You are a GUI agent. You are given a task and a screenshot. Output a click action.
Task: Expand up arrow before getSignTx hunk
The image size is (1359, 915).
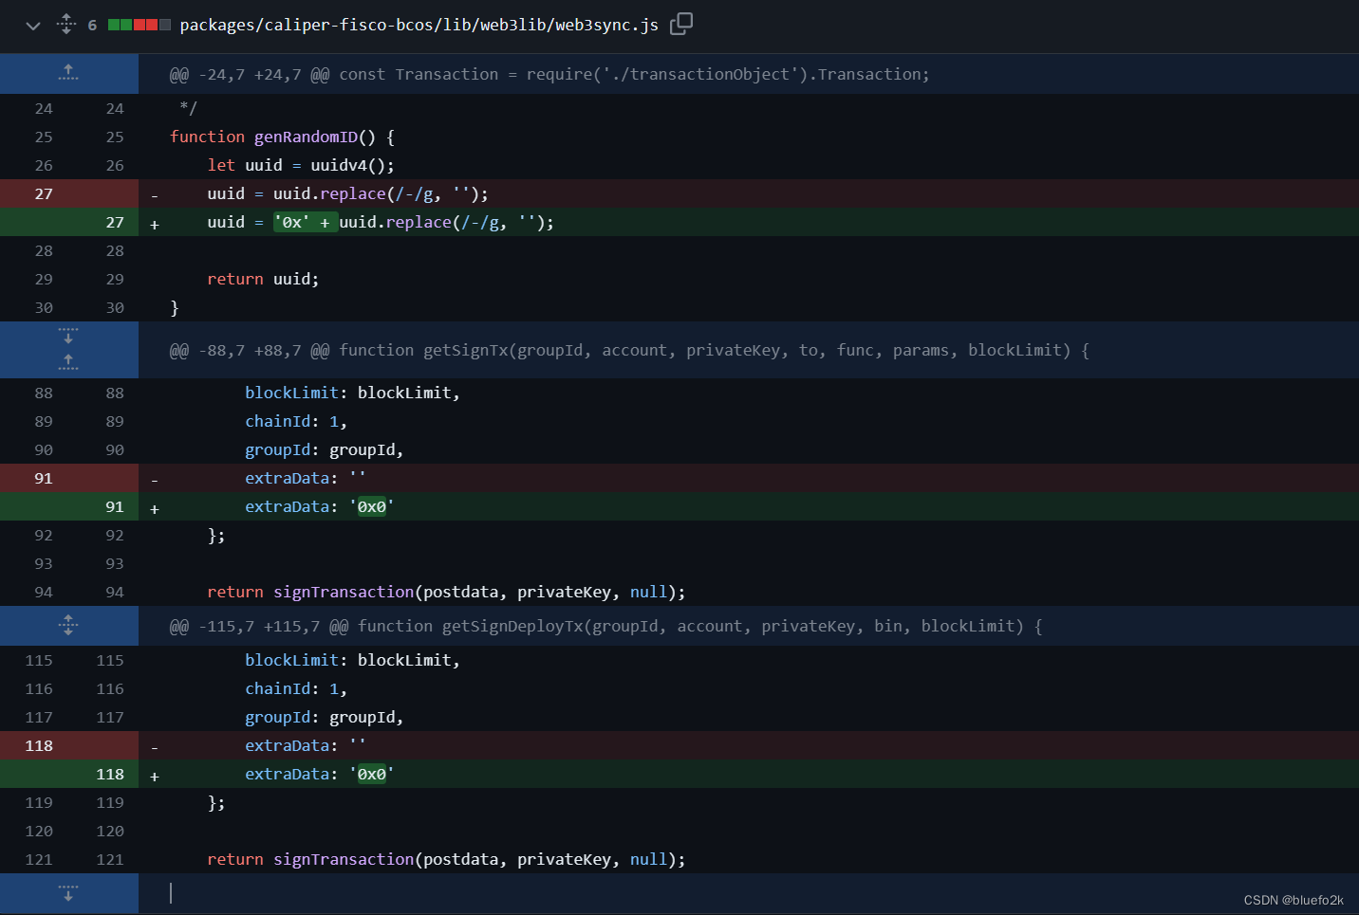pos(68,363)
